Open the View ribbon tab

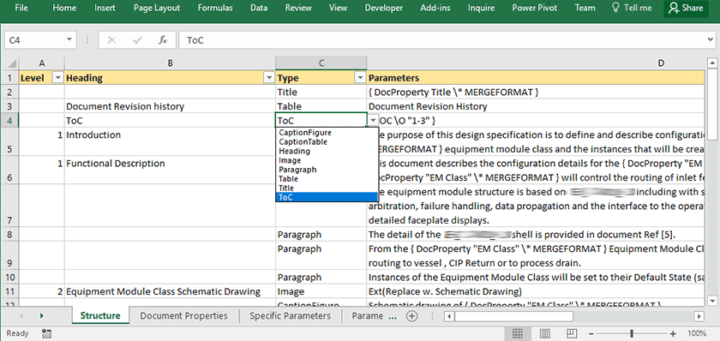pyautogui.click(x=339, y=8)
